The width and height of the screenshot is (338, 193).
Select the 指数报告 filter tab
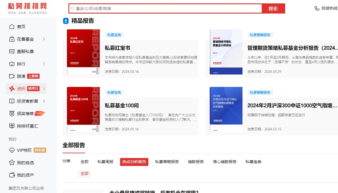(196, 162)
